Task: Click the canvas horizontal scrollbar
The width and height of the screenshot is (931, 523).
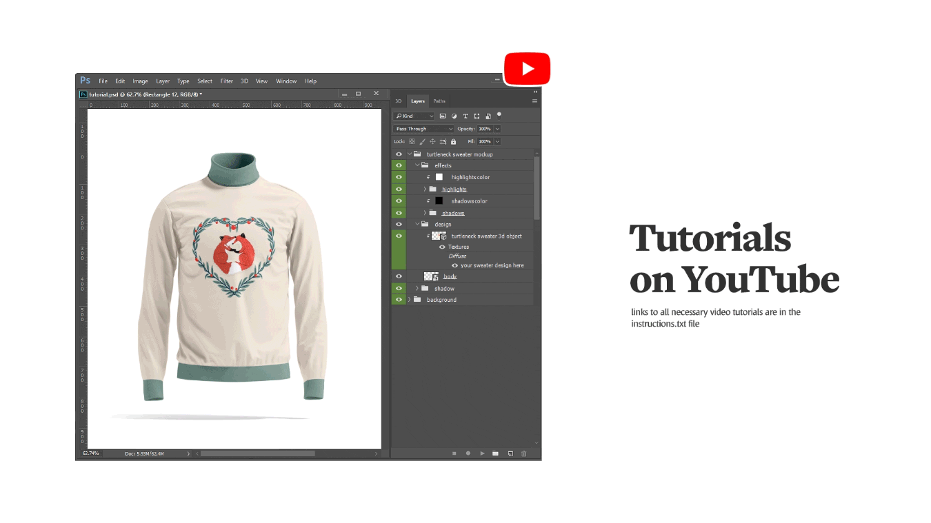Action: 257,453
